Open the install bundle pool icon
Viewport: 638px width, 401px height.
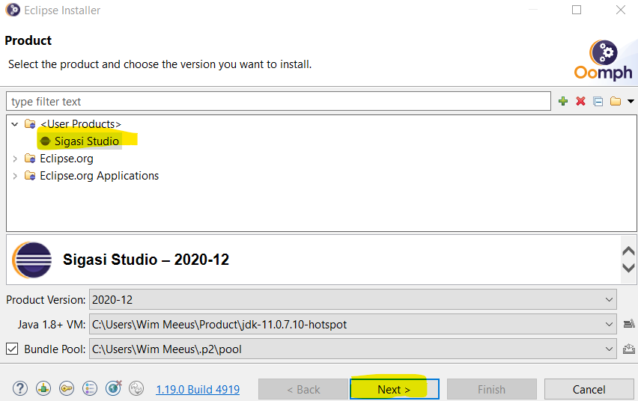pyautogui.click(x=43, y=388)
